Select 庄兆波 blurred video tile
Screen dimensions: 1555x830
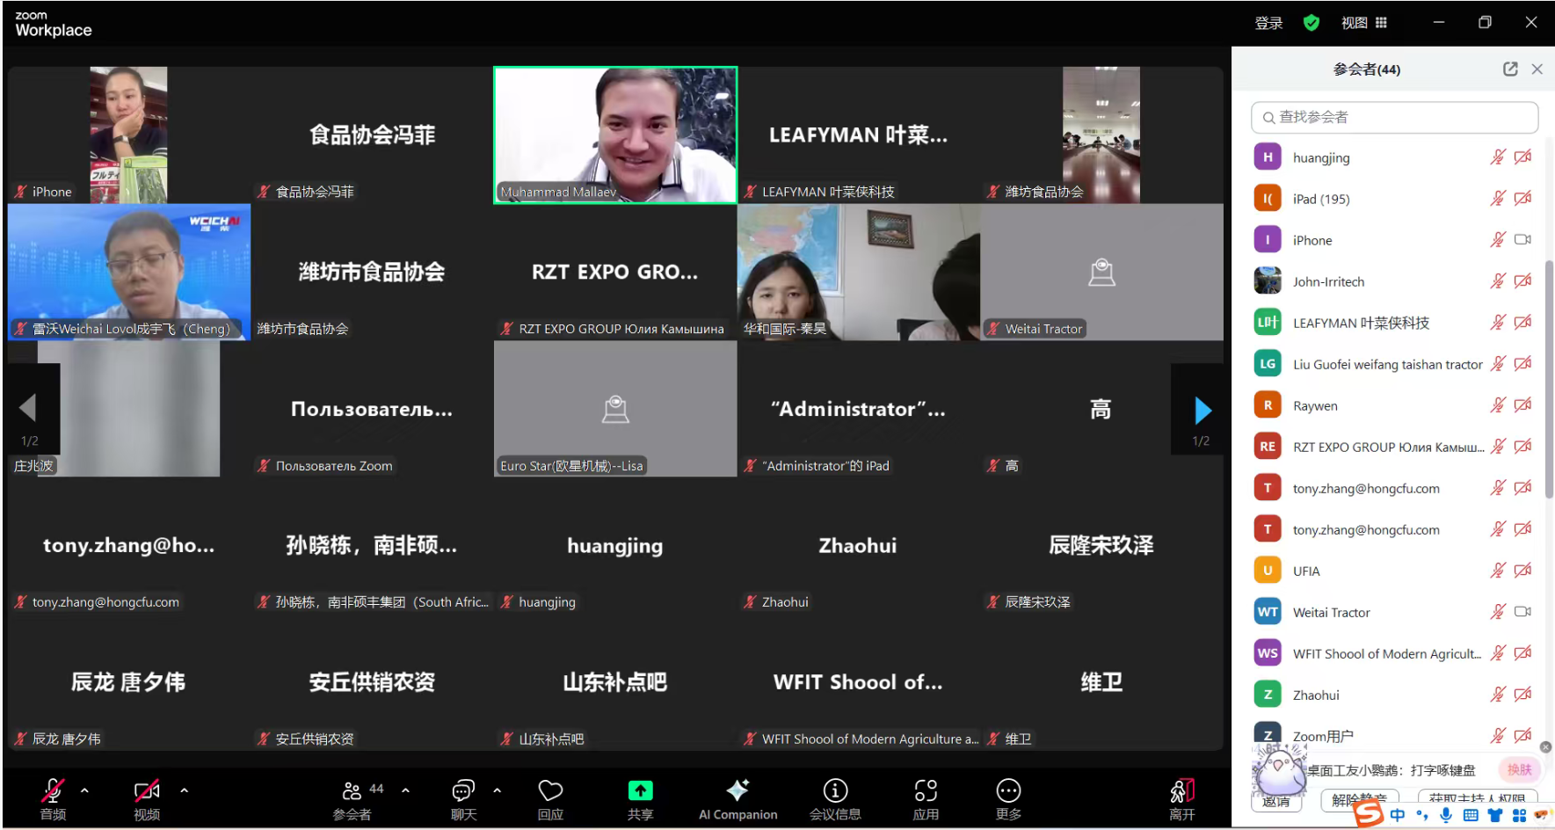129,409
